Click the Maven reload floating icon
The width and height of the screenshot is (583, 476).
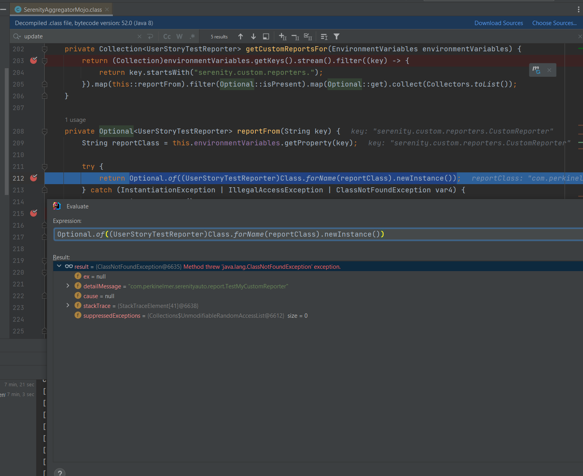click(536, 70)
